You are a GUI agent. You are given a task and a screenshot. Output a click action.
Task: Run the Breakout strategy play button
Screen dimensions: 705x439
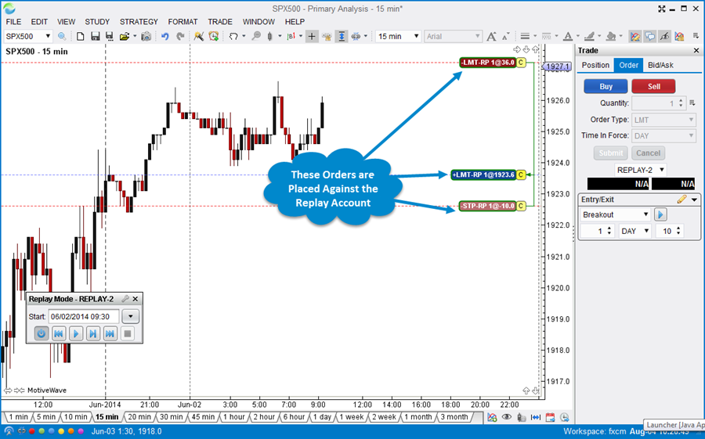point(660,214)
